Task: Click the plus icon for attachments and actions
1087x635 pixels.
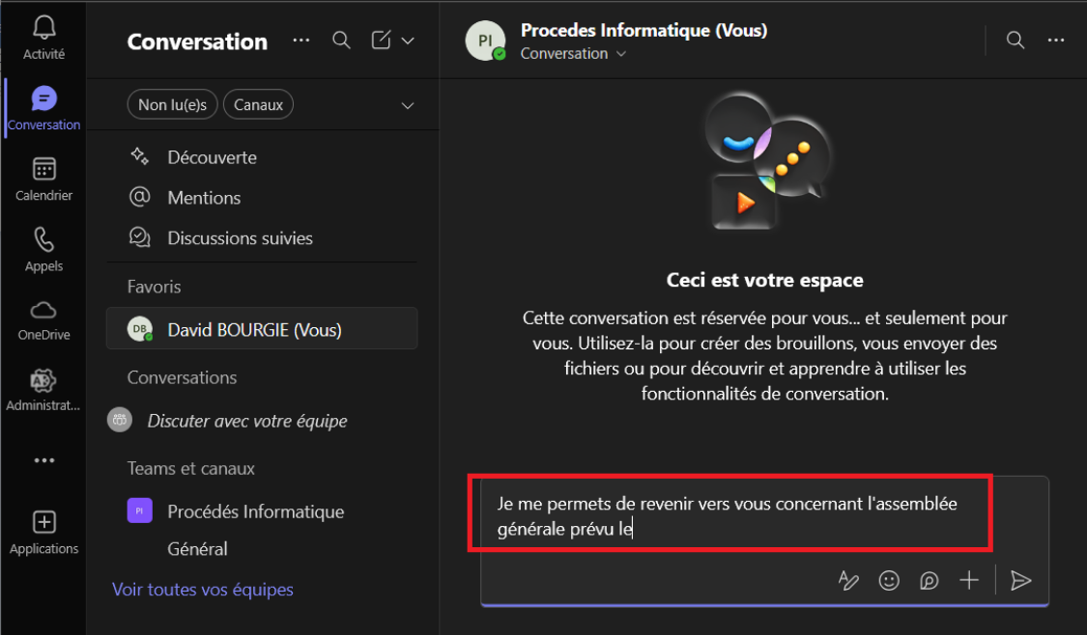Action: pos(969,580)
